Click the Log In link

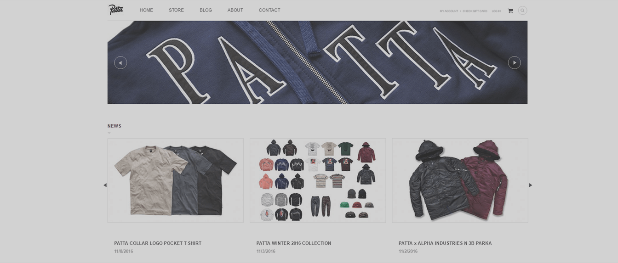496,11
